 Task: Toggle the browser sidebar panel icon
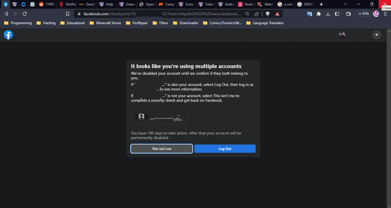click(x=337, y=14)
